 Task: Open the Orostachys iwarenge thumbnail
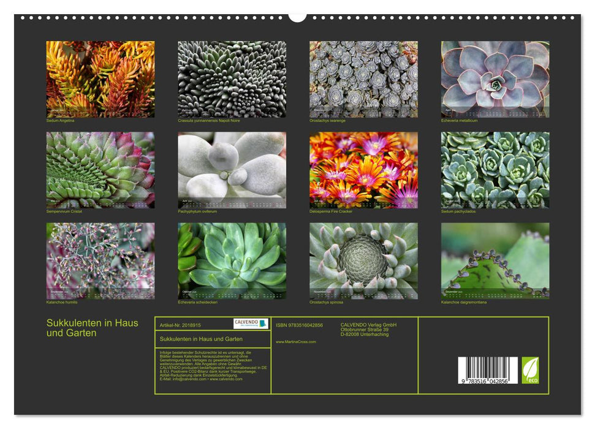coord(363,79)
